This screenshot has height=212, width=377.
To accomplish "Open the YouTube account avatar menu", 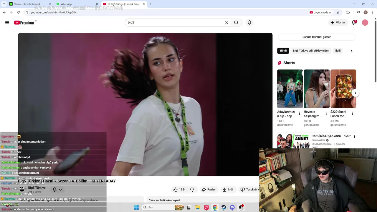I will click(365, 23).
